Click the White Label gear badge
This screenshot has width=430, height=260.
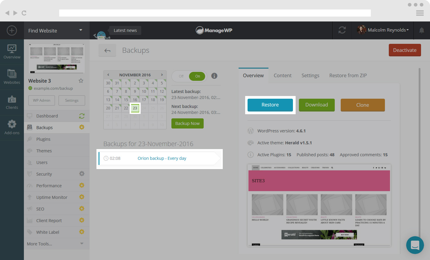tap(82, 232)
